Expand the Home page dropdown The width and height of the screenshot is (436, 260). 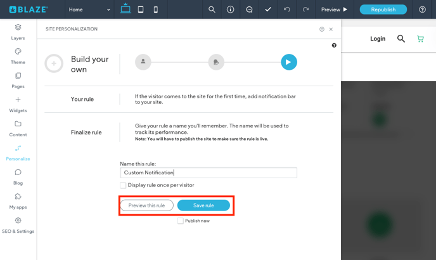pyautogui.click(x=89, y=10)
